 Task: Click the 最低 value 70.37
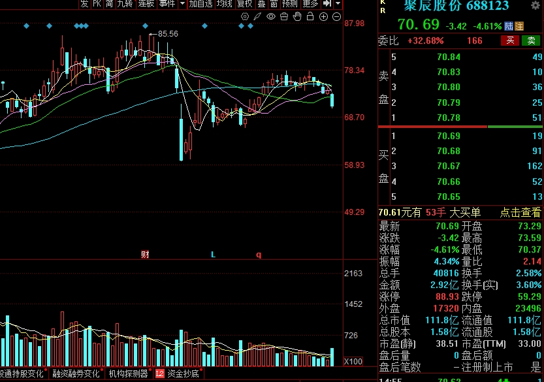coord(529,250)
